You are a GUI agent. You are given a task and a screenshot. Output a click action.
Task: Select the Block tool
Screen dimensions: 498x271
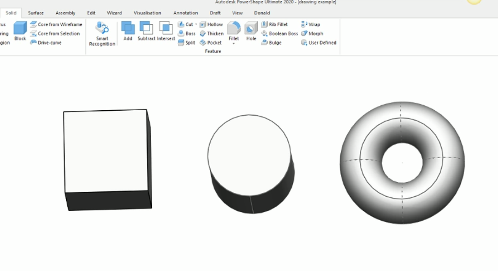19,29
